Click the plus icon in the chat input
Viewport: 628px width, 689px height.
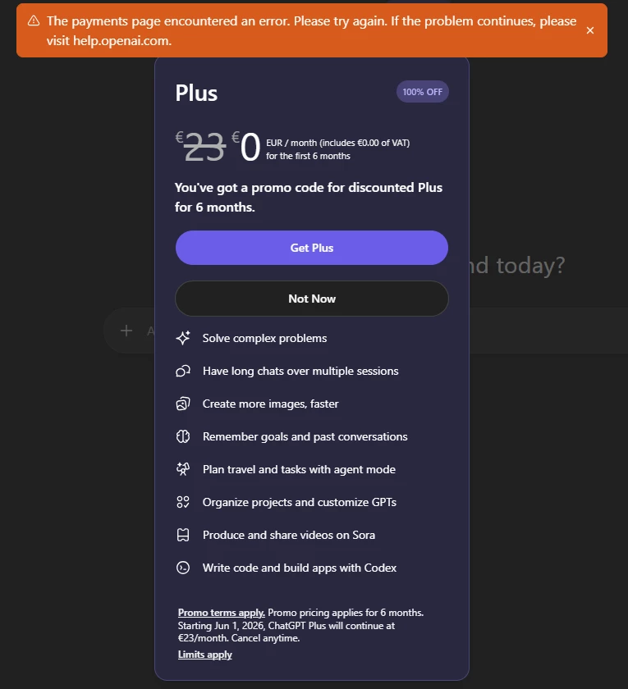(126, 331)
